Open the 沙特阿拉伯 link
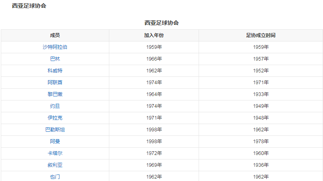 pos(55,47)
